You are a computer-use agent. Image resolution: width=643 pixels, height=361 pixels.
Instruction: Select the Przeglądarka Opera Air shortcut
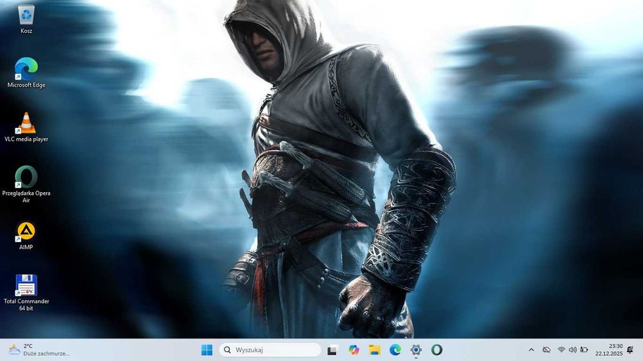(26, 184)
